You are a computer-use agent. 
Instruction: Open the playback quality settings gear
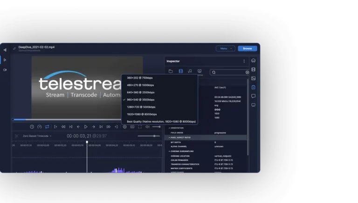(x=124, y=126)
